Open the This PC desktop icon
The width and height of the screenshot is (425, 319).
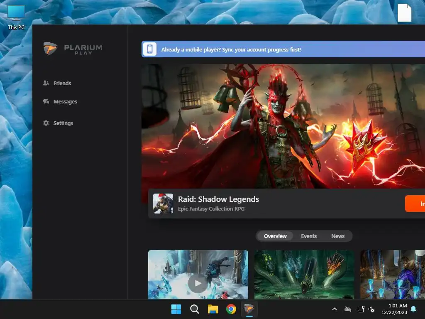point(16,17)
